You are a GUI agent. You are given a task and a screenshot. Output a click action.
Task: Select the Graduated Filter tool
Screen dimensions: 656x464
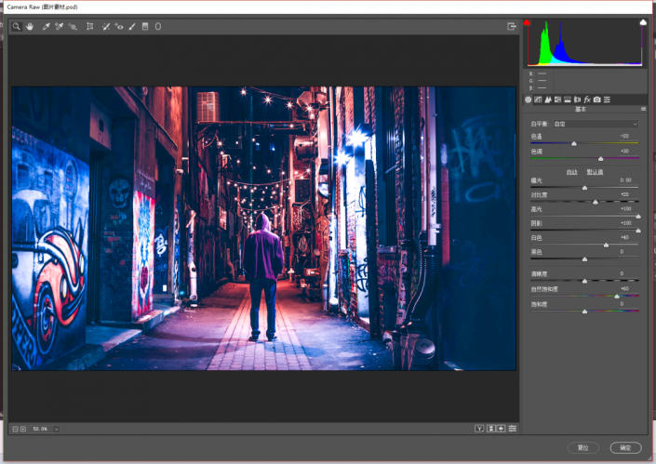[x=145, y=27]
